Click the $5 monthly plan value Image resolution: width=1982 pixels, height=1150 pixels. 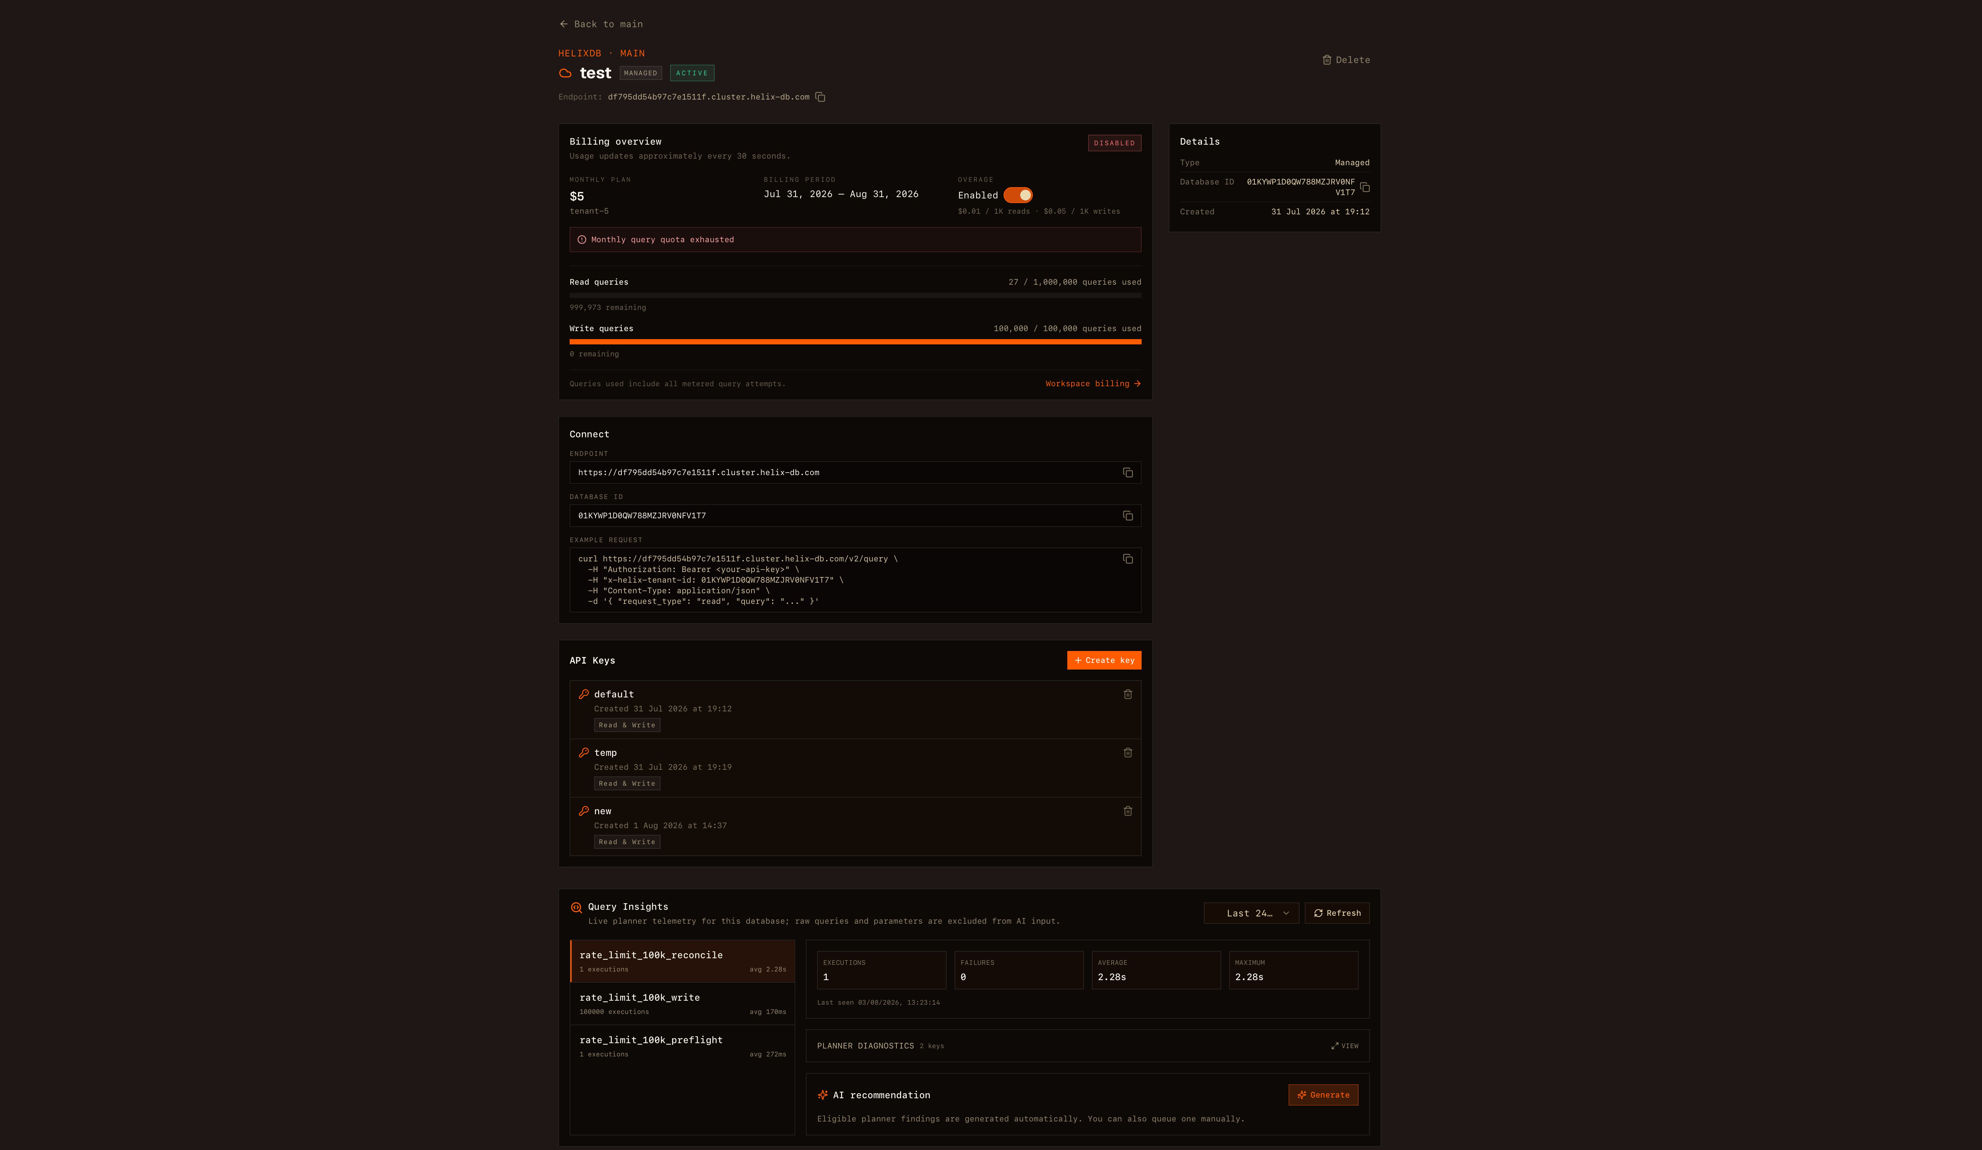[577, 197]
